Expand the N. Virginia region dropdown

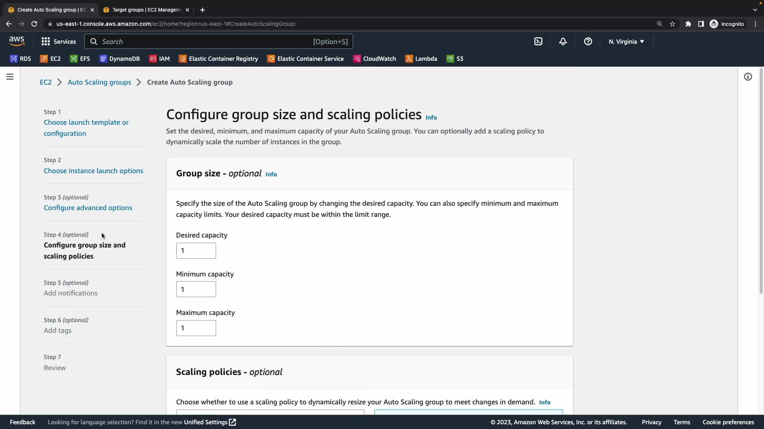(x=626, y=41)
